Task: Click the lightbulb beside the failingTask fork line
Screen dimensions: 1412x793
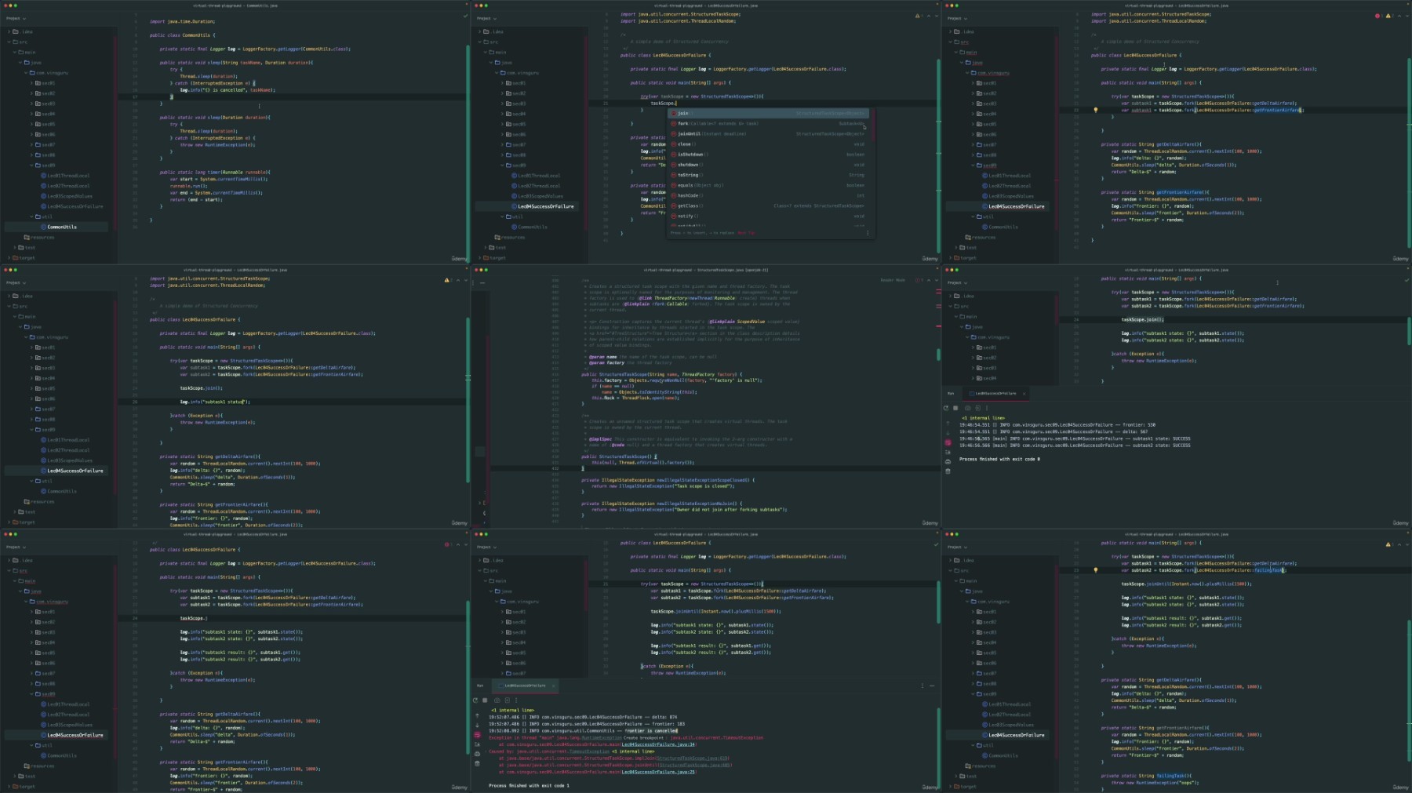Action: [1096, 570]
